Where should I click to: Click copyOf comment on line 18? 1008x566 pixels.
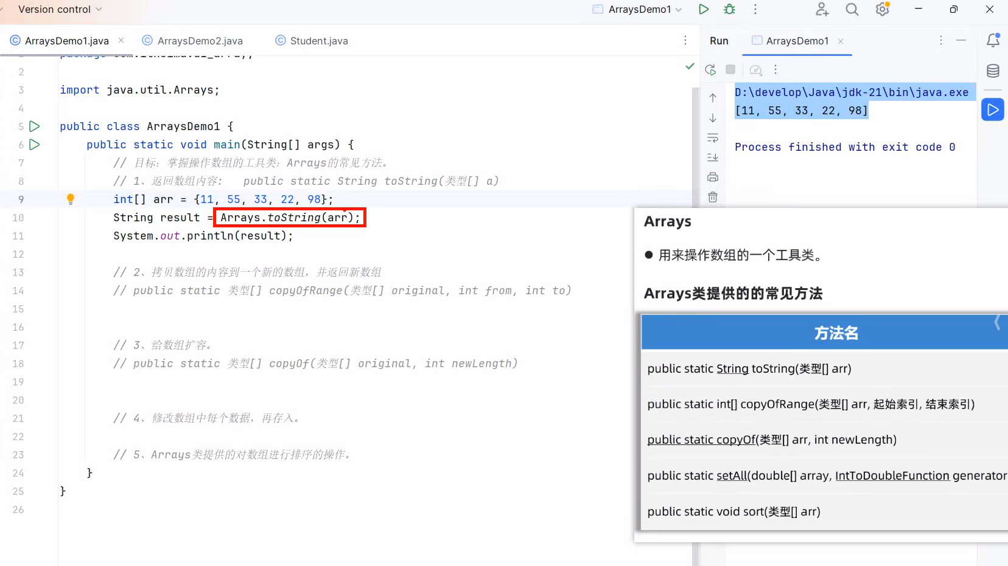[315, 364]
